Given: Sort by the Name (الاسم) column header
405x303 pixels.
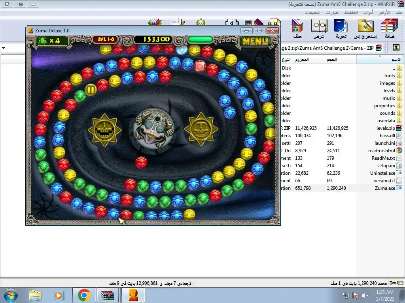Looking at the screenshot, I should click(380, 60).
